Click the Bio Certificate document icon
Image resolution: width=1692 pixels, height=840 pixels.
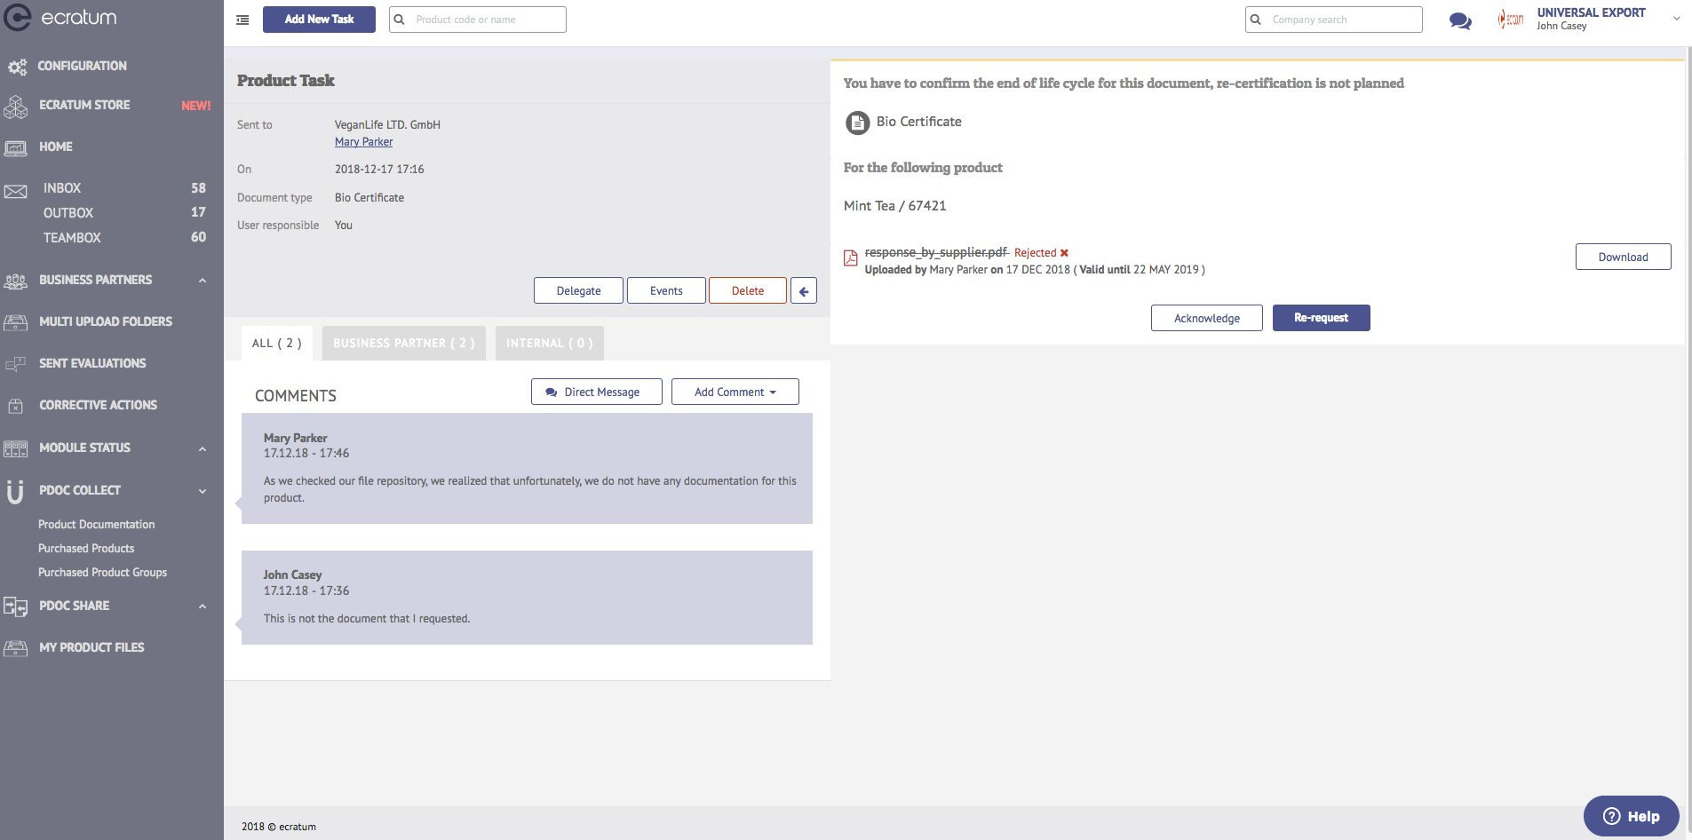[x=857, y=123]
